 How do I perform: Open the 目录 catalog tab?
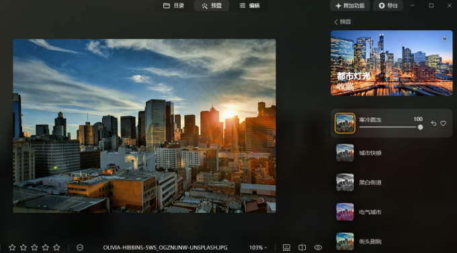coord(173,5)
